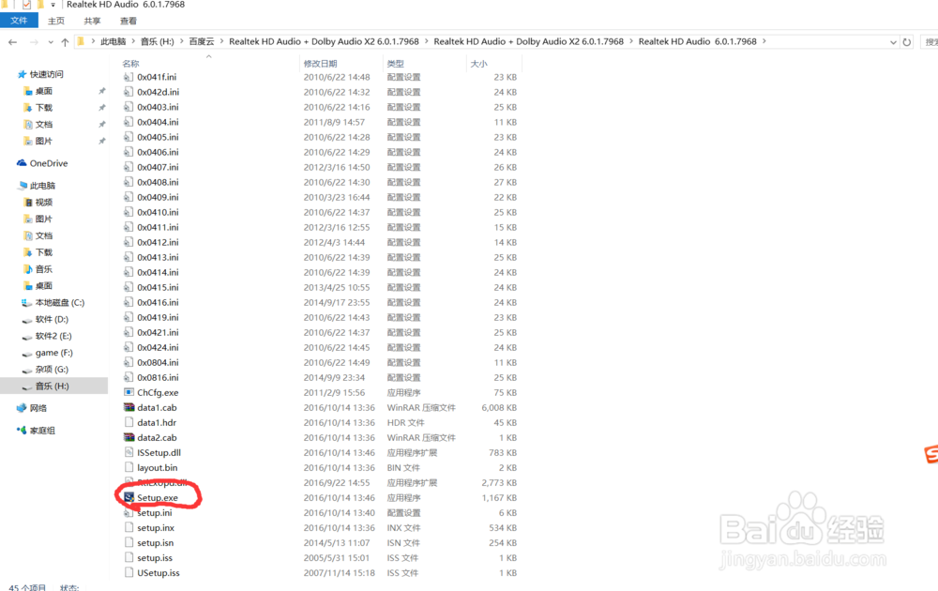This screenshot has width=938, height=591.
Task: Click the search box at right
Action: pos(930,42)
